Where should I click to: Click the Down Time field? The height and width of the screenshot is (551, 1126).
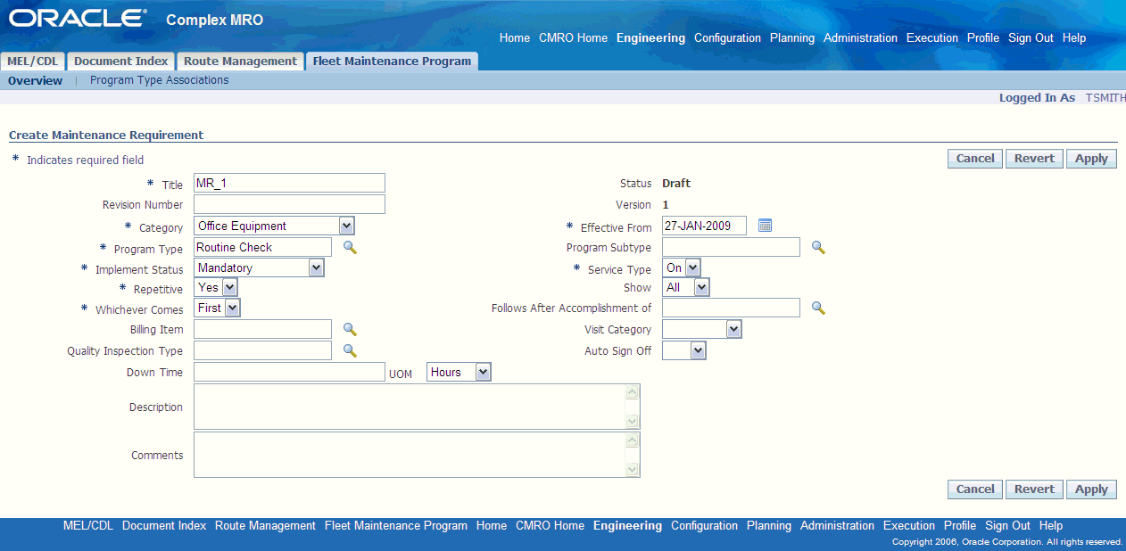289,372
